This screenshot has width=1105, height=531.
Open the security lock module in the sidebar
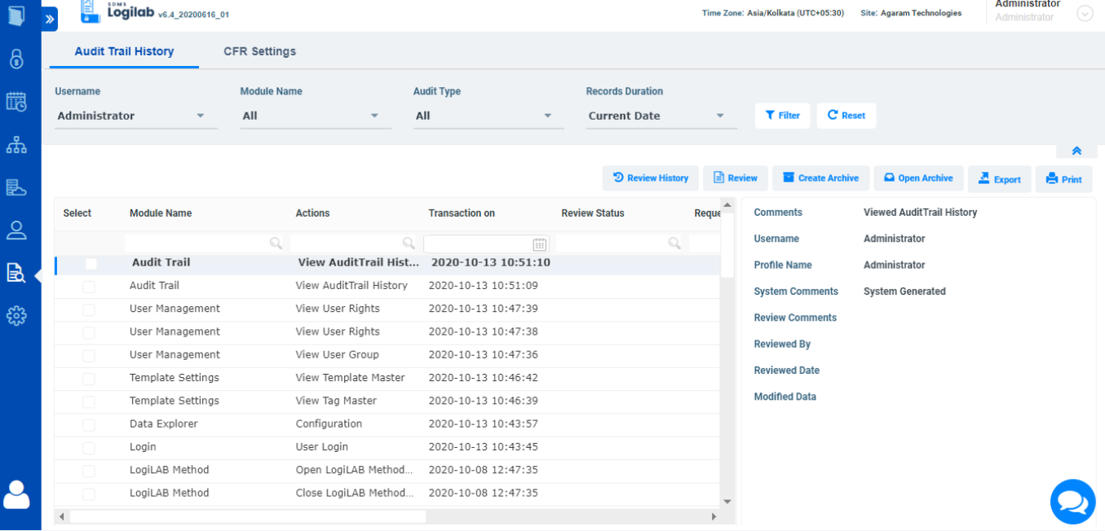[18, 59]
